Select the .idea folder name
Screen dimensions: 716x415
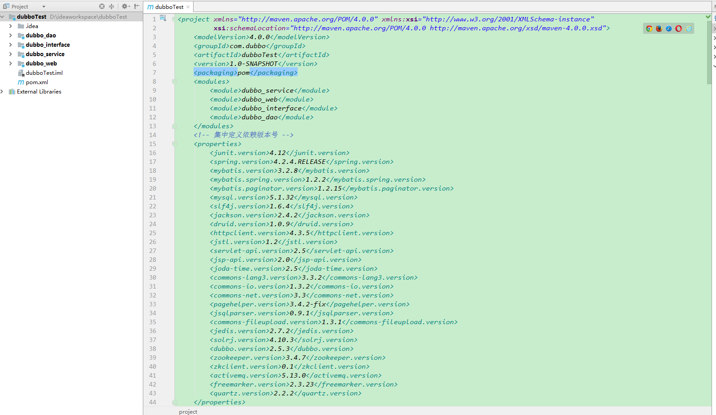click(32, 26)
